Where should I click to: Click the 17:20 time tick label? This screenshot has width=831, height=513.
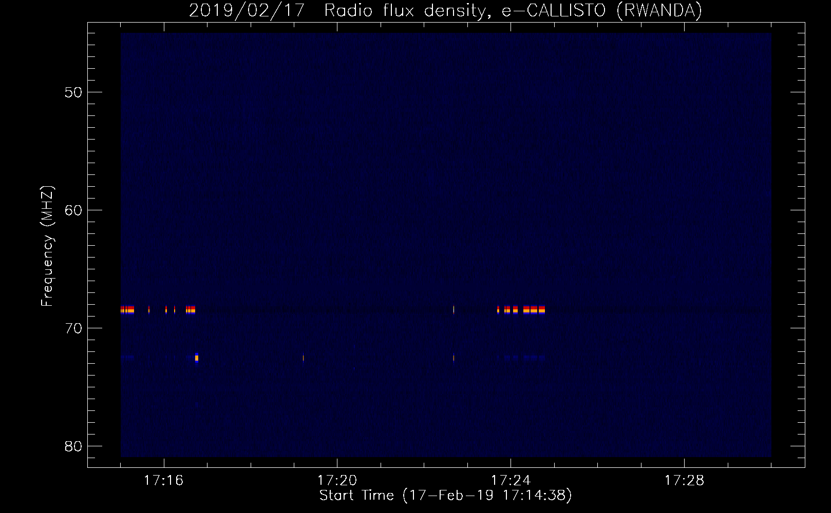pyautogui.click(x=337, y=480)
